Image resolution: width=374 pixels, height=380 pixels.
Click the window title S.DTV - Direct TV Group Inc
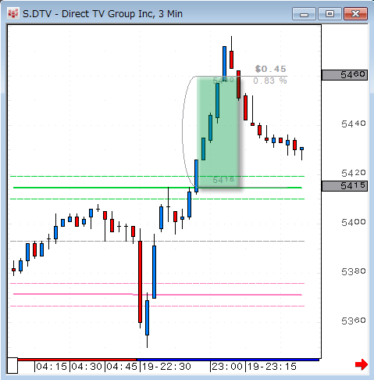tap(102, 14)
